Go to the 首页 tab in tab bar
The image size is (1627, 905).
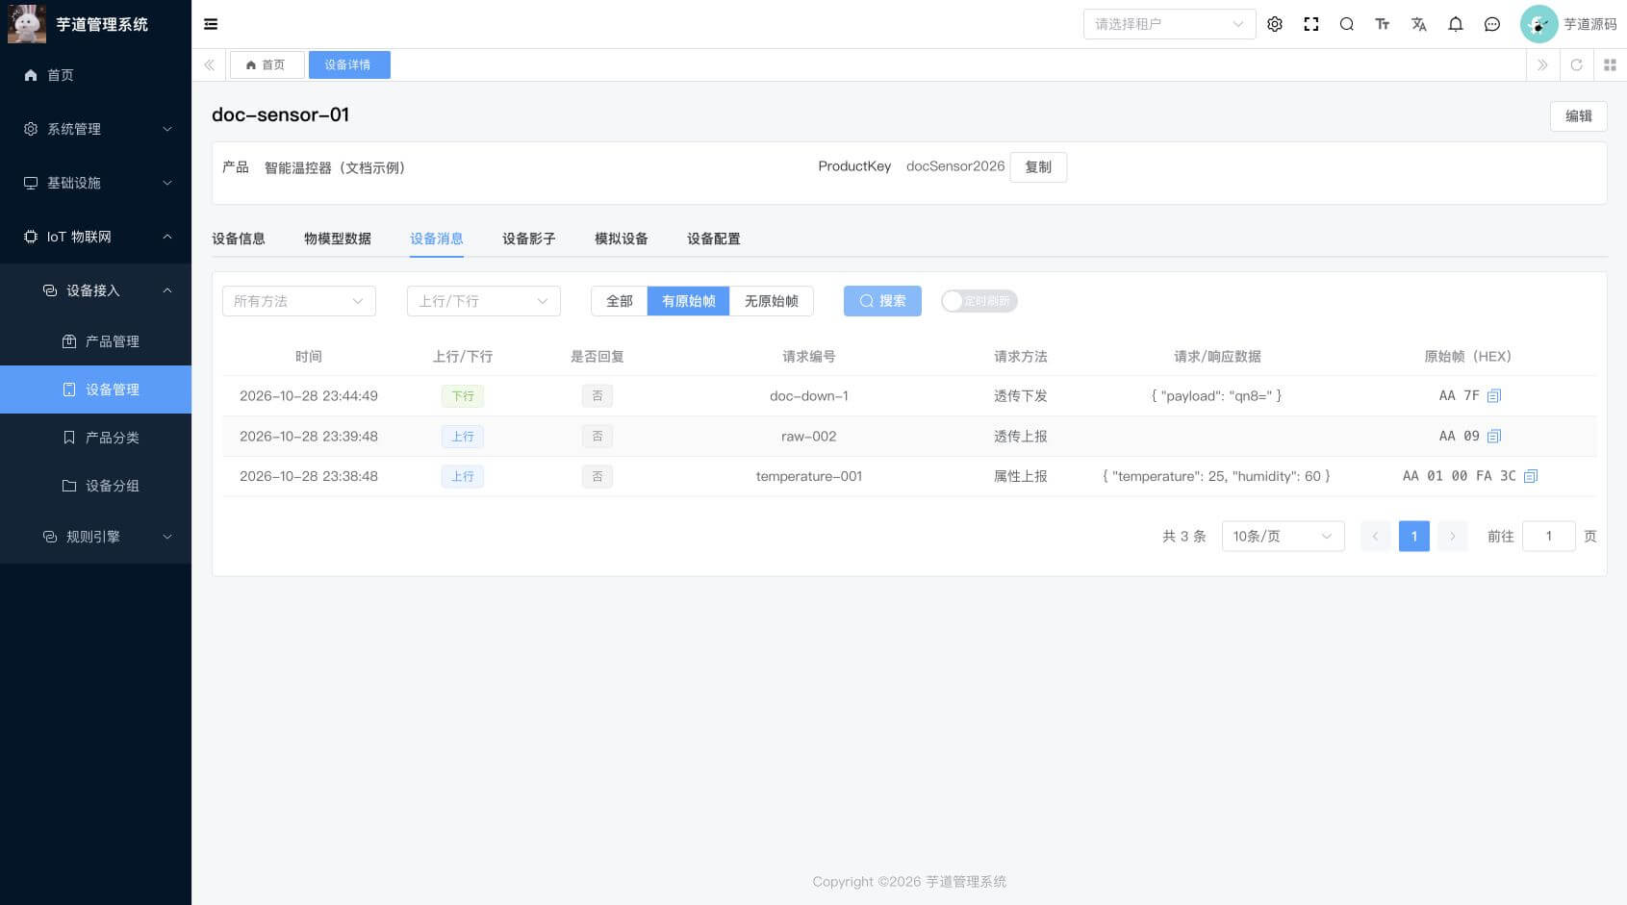(x=267, y=64)
